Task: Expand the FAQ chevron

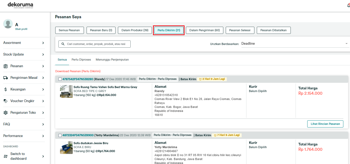Action: coord(43,124)
